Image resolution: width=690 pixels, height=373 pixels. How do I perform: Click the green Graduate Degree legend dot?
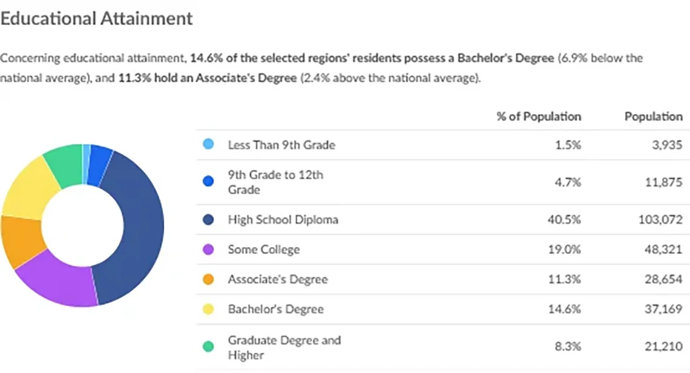pos(208,346)
